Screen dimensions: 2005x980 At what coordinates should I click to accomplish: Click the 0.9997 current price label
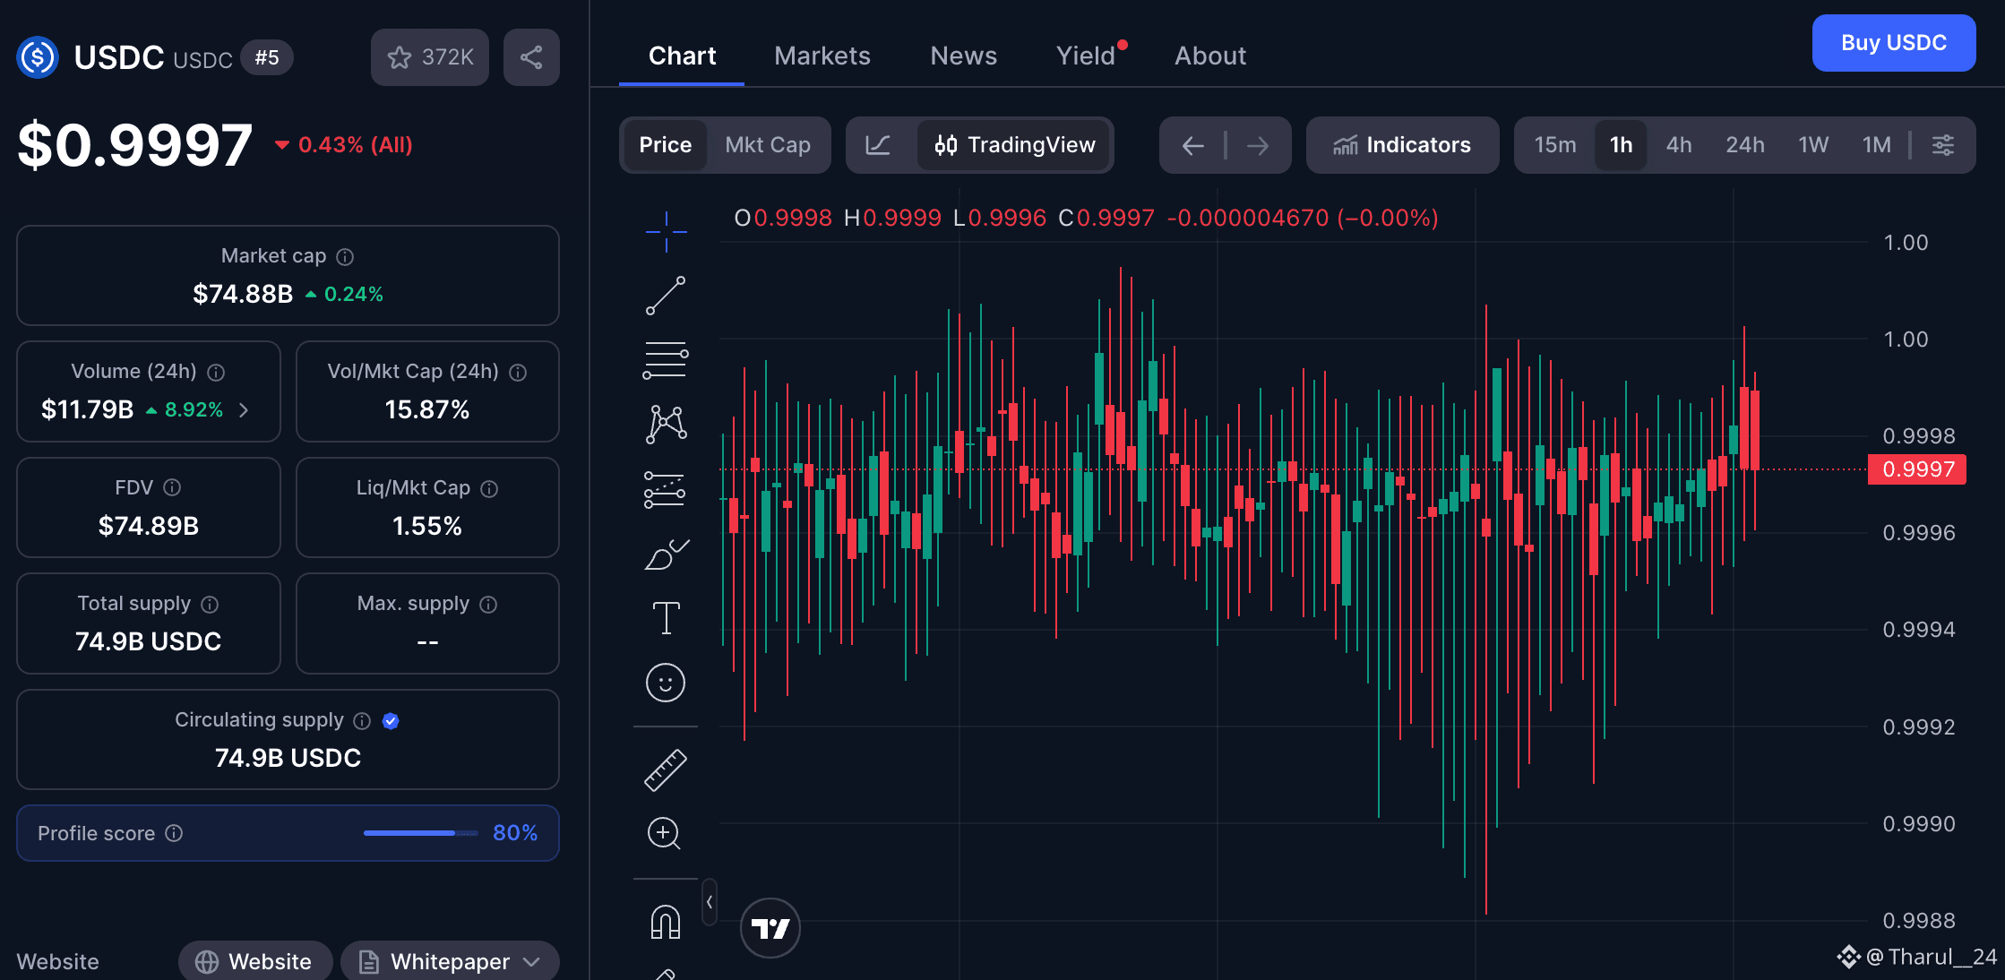click(x=1917, y=469)
